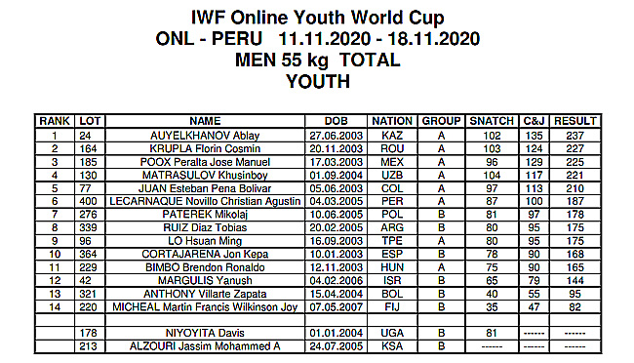
Task: Select the name AUYELKHANOV Ablay
Action: click(x=205, y=136)
